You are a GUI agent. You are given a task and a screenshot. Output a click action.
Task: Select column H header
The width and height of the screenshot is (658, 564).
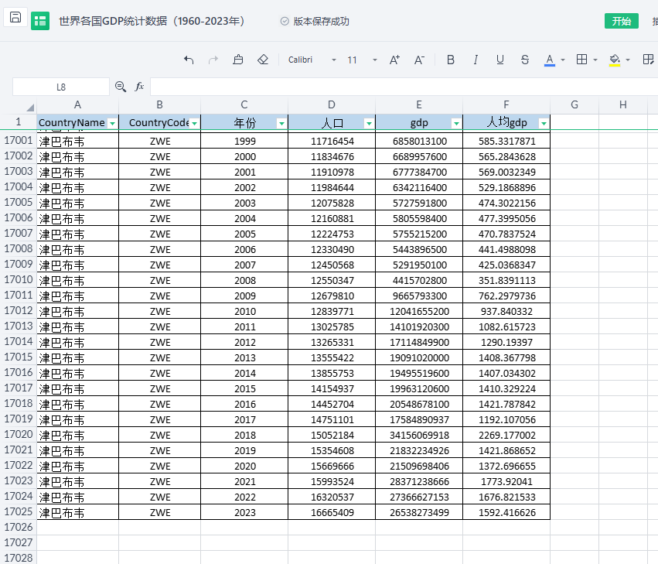623,105
